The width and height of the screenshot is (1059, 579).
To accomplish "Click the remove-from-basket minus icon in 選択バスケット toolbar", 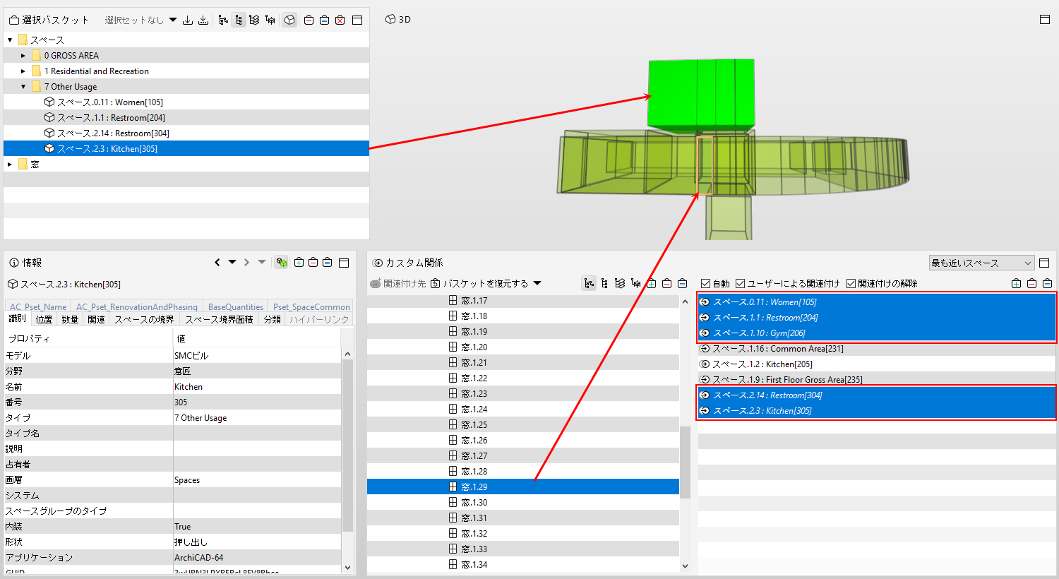I will click(309, 20).
